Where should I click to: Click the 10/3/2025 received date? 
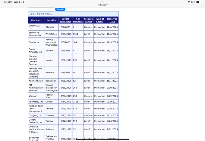112,42
